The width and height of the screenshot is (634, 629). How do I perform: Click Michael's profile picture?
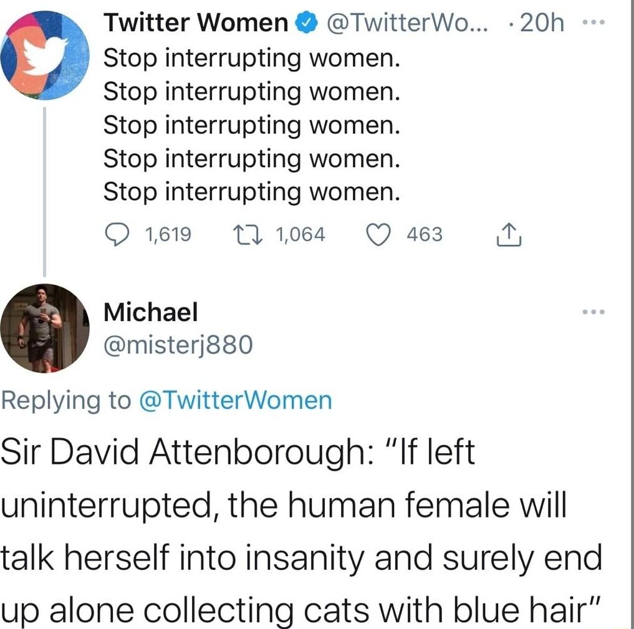click(46, 327)
